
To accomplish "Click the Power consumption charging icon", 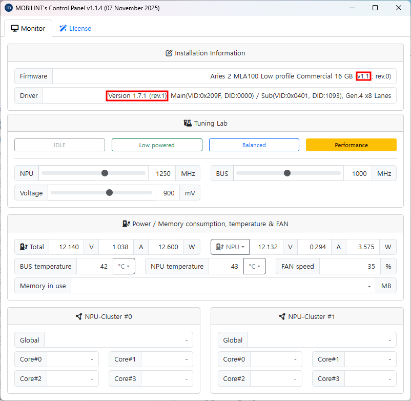I will click(126, 224).
